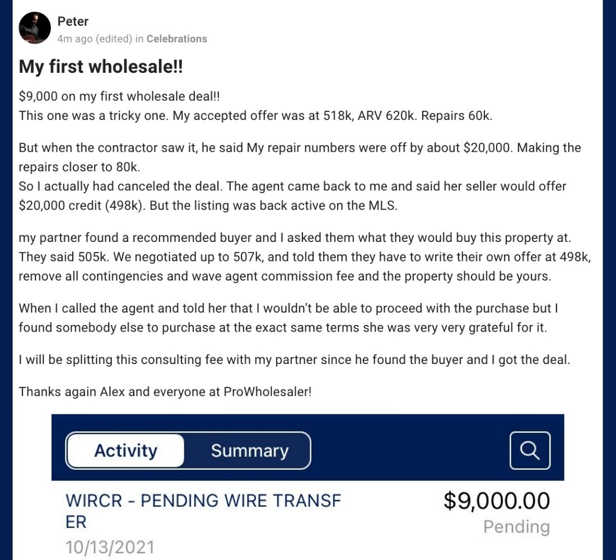Click the "$9,000 on my first wholesale deal!!" line

[119, 96]
